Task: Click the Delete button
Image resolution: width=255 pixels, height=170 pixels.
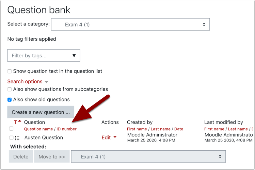Action: 21,157
